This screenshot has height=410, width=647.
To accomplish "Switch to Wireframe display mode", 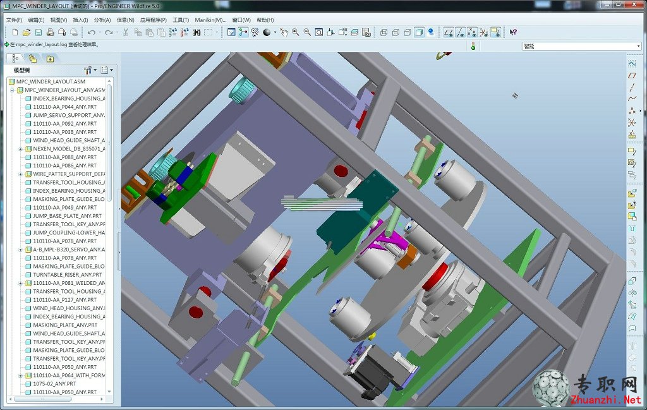I will (384, 32).
